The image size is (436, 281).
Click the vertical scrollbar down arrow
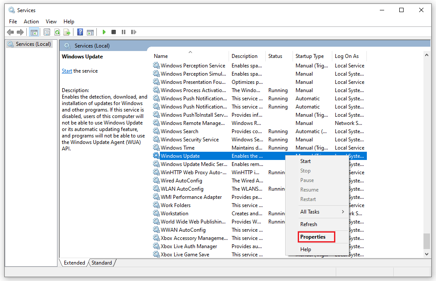point(426,254)
